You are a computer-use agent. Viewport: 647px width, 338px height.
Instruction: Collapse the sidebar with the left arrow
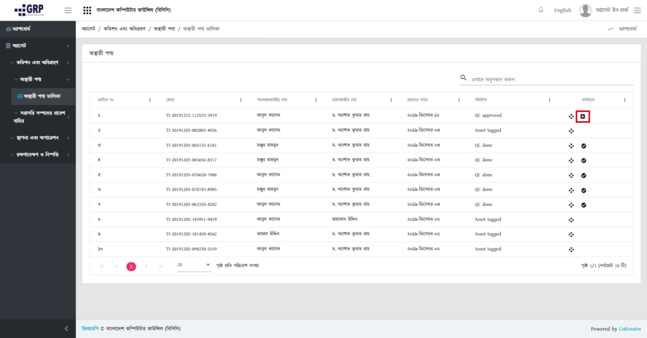pyautogui.click(x=67, y=329)
